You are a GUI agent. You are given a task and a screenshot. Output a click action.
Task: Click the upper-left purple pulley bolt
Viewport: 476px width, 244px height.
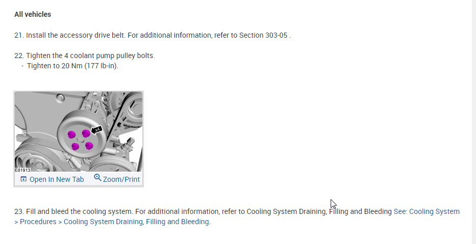pyautogui.click(x=72, y=134)
